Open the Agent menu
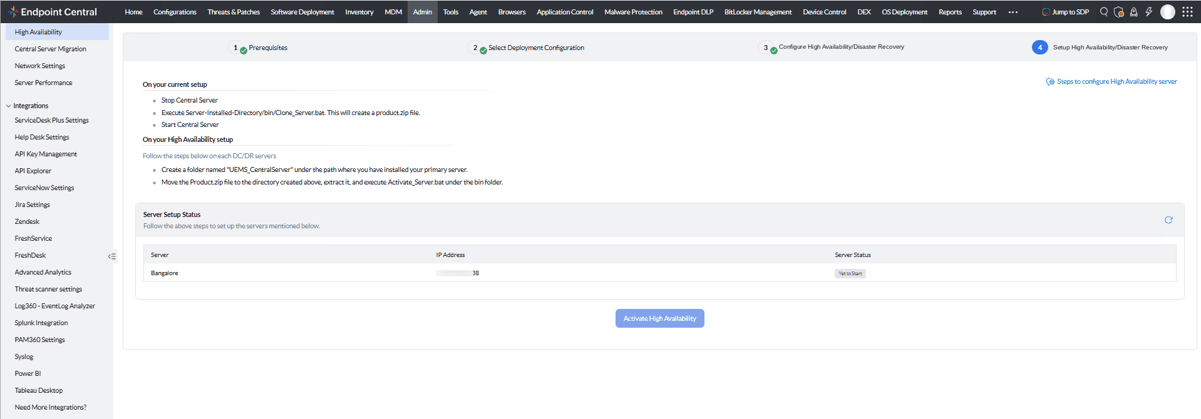Screen dimensions: 1201x419 coord(478,12)
